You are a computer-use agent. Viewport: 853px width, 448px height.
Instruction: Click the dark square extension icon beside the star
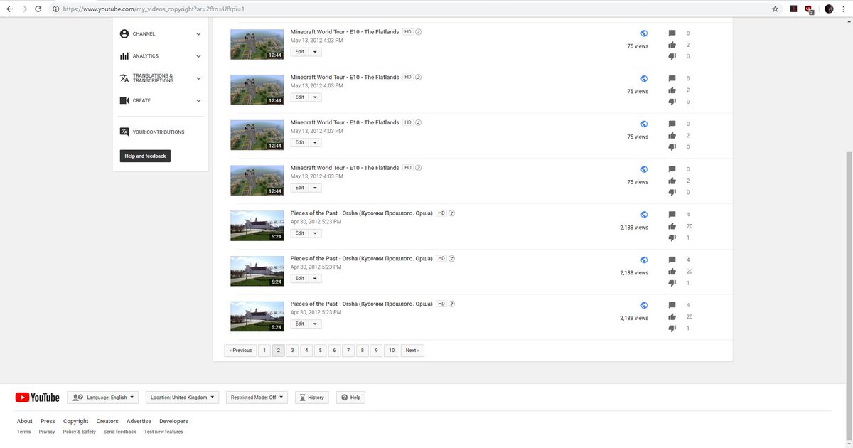(x=793, y=9)
